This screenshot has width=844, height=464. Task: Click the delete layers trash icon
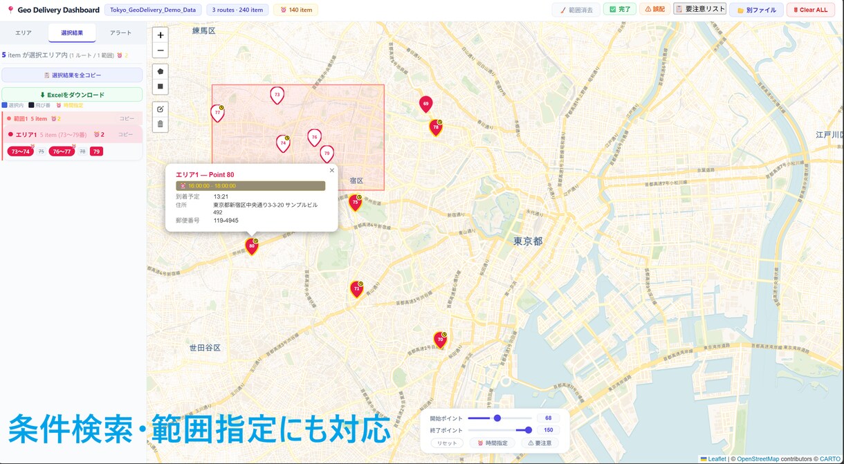160,124
